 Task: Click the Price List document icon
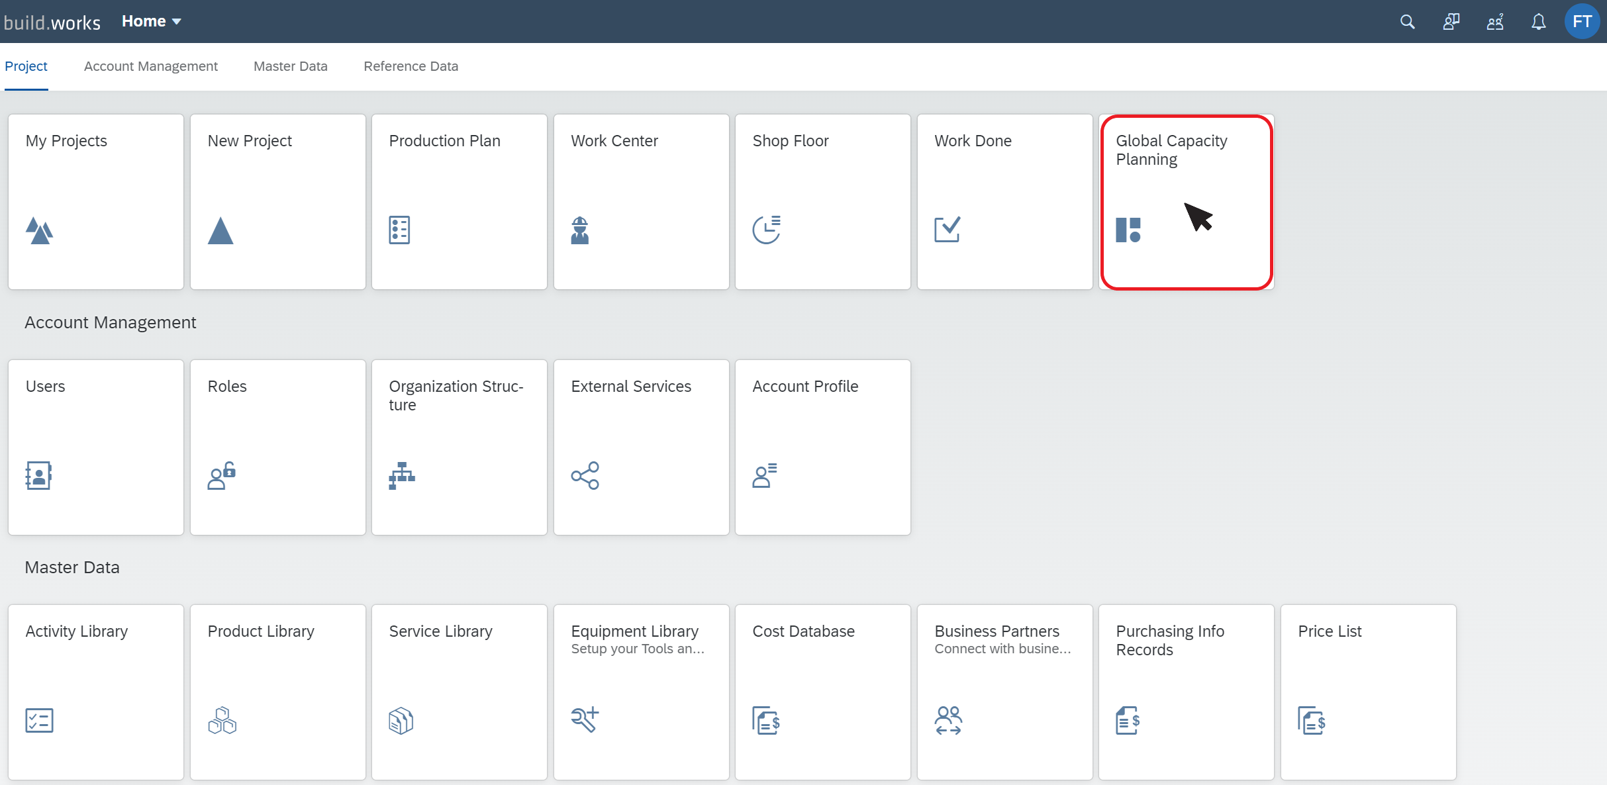(1312, 720)
